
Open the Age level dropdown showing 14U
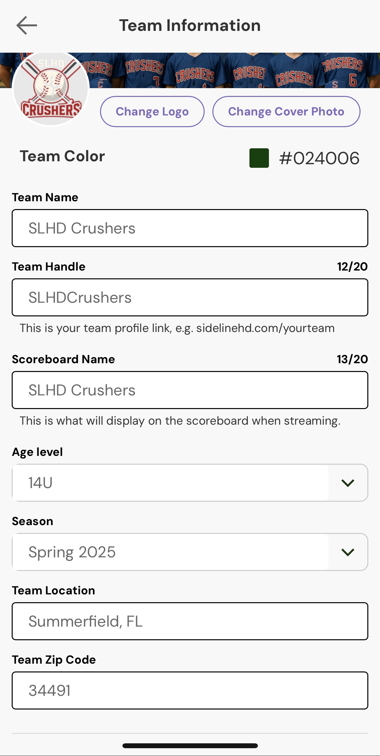(170, 483)
